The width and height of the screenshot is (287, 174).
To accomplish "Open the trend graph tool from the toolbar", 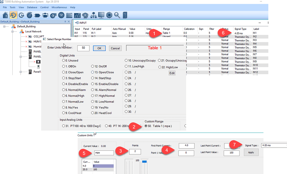I will [77, 15].
